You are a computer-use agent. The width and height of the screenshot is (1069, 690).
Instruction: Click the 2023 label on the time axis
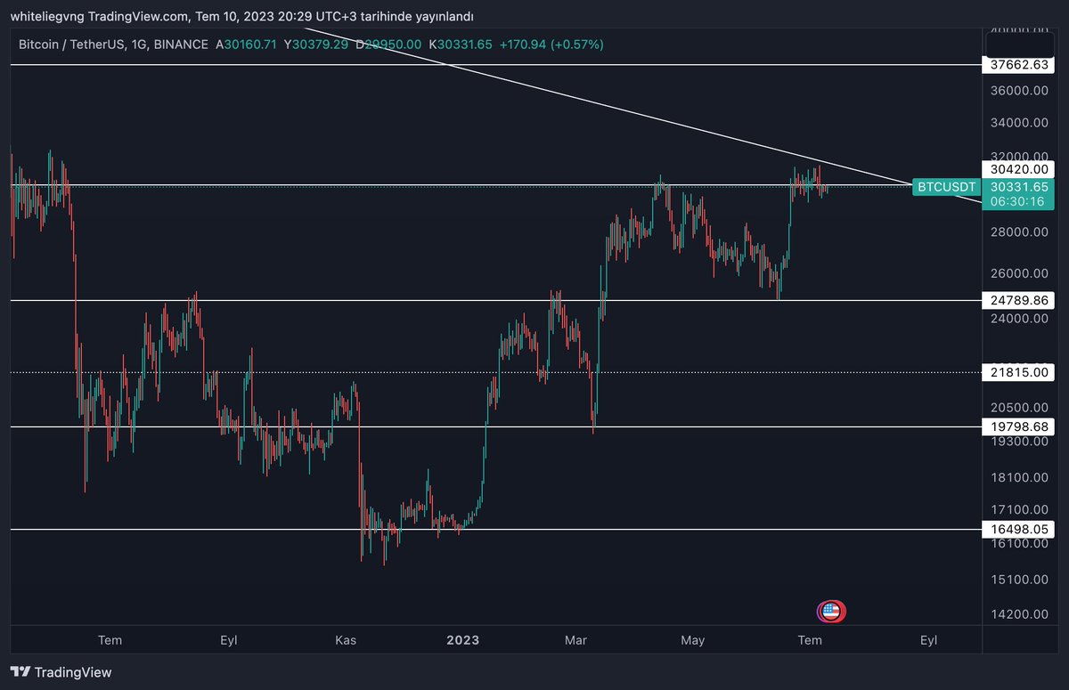coord(461,639)
